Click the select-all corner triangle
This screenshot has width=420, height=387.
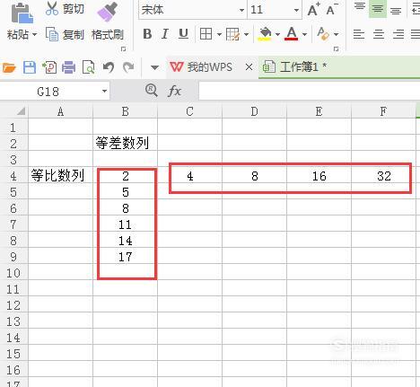coord(21,111)
